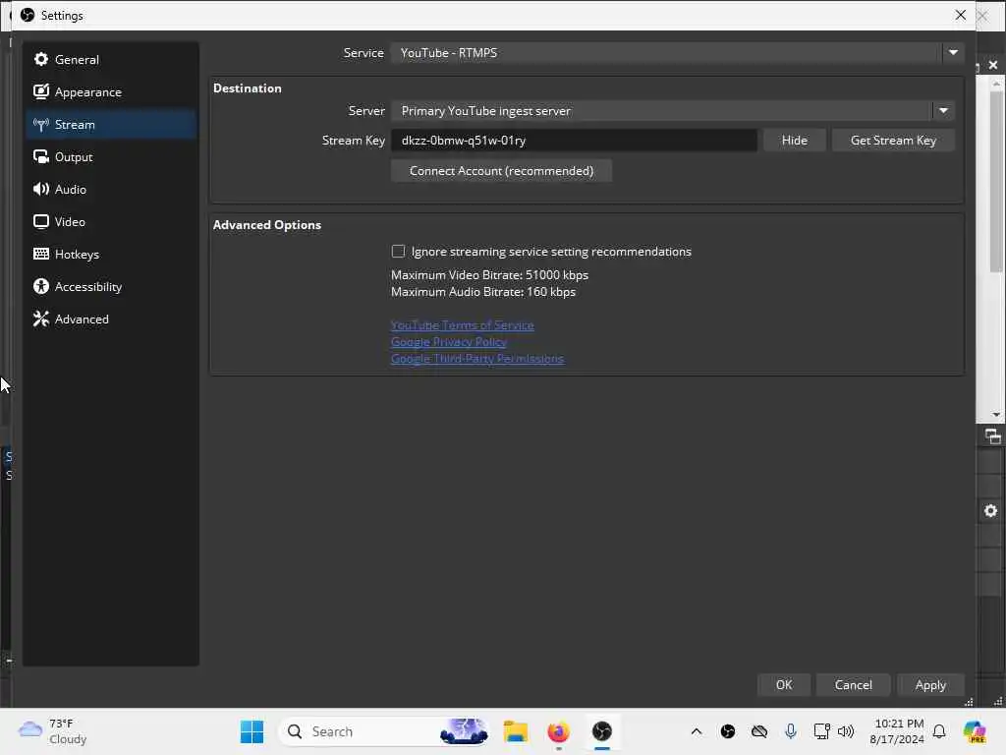This screenshot has width=1006, height=755.
Task: Open the clock showing 10:21 PM
Action: [897, 731]
